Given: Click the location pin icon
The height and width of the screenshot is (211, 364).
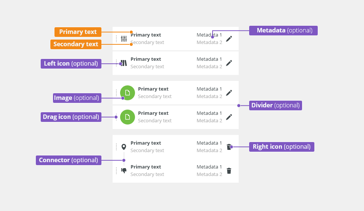Looking at the screenshot, I should (x=124, y=147).
